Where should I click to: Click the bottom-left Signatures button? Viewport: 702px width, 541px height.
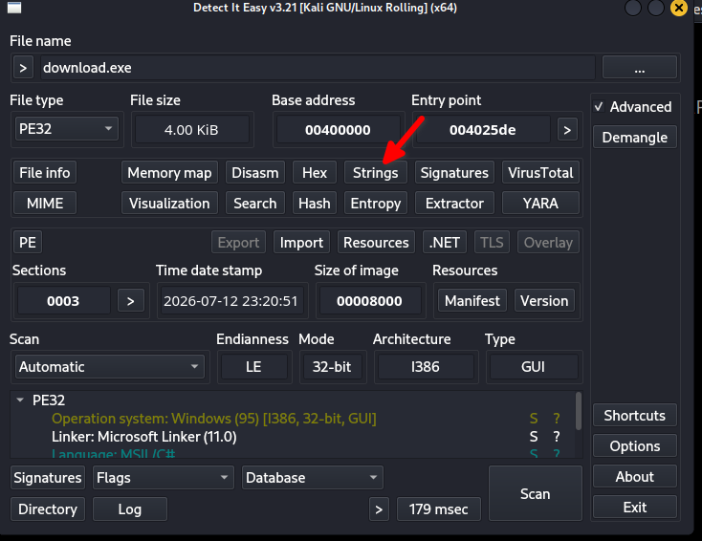click(48, 478)
